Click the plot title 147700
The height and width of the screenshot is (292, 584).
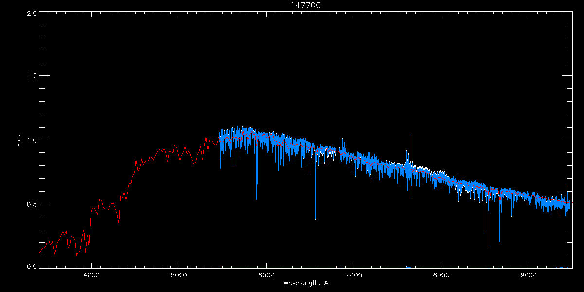306,5
